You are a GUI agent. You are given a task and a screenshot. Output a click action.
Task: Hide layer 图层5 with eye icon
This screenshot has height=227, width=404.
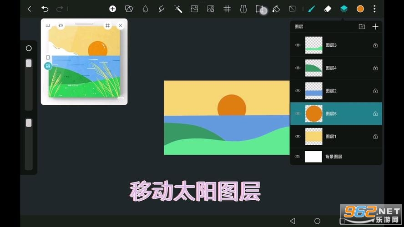tap(298, 113)
